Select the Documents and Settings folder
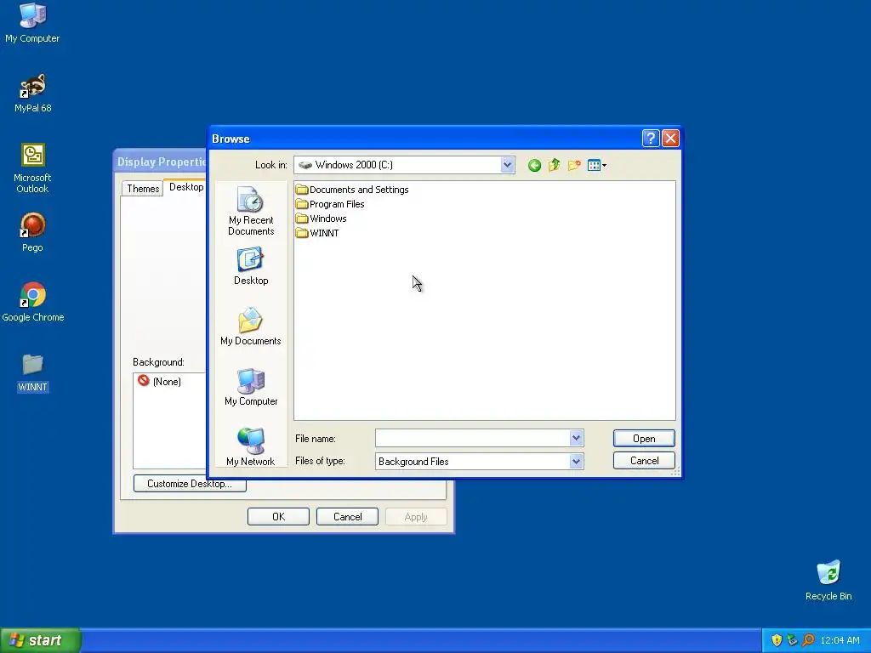The image size is (871, 653). coord(352,190)
